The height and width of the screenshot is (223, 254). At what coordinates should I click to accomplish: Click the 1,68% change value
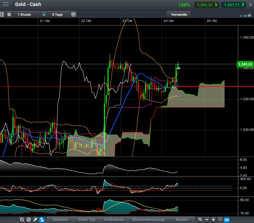pyautogui.click(x=184, y=5)
